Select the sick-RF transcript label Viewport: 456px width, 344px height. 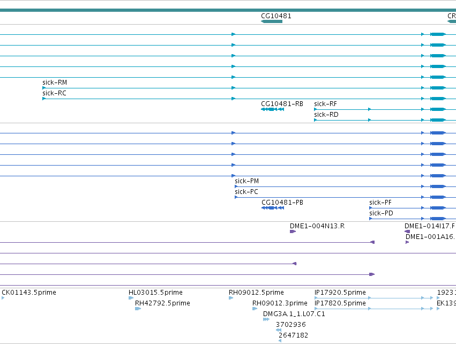[x=325, y=104]
